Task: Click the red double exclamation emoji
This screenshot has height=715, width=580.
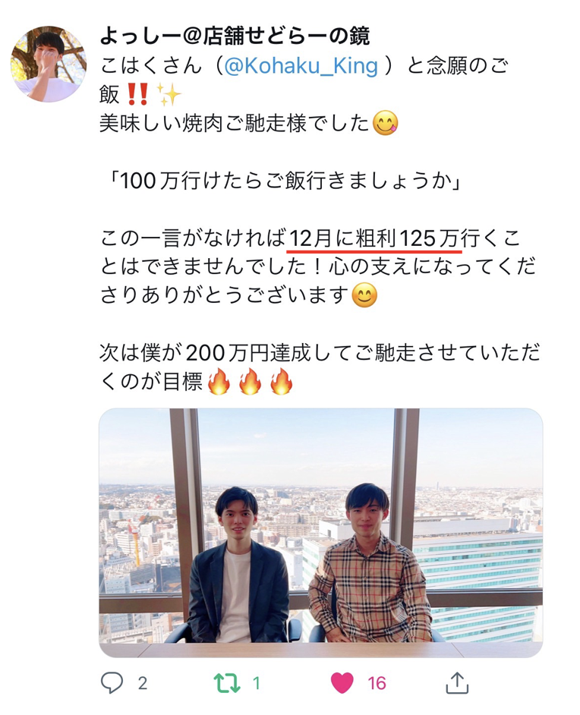Action: pyautogui.click(x=137, y=94)
